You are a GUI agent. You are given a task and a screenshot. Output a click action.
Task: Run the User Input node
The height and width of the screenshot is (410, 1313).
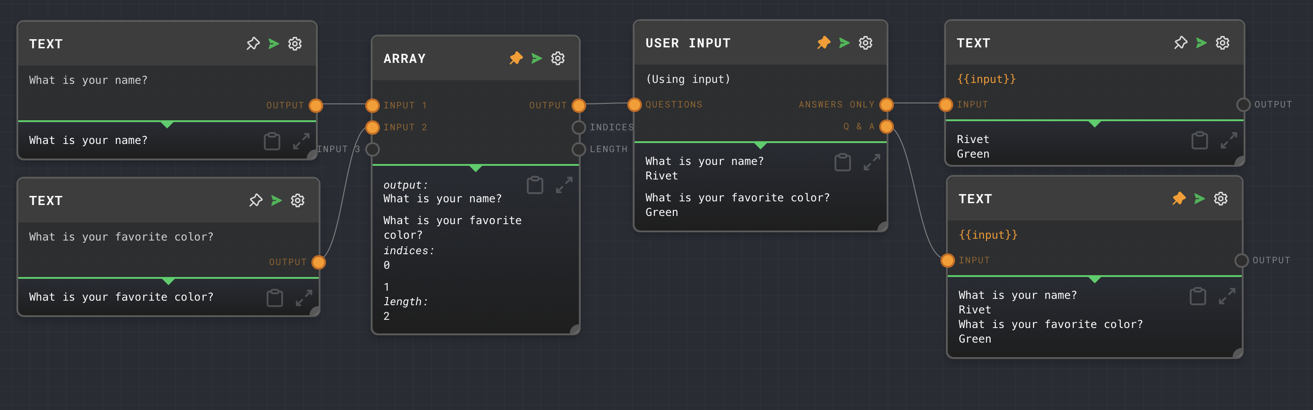pos(845,43)
